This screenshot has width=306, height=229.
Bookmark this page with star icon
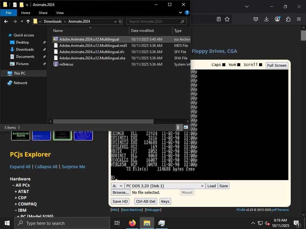pos(227,19)
